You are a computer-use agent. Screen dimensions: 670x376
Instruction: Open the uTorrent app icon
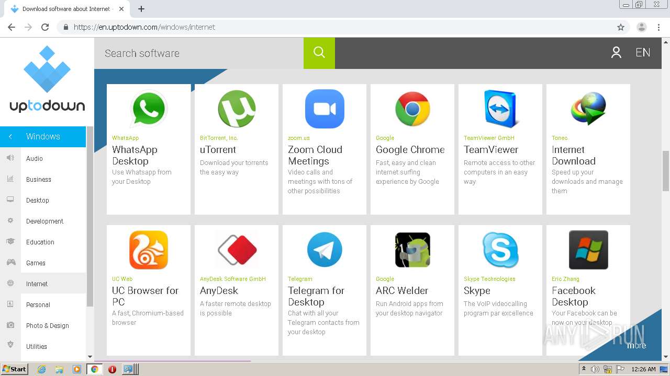click(x=237, y=109)
